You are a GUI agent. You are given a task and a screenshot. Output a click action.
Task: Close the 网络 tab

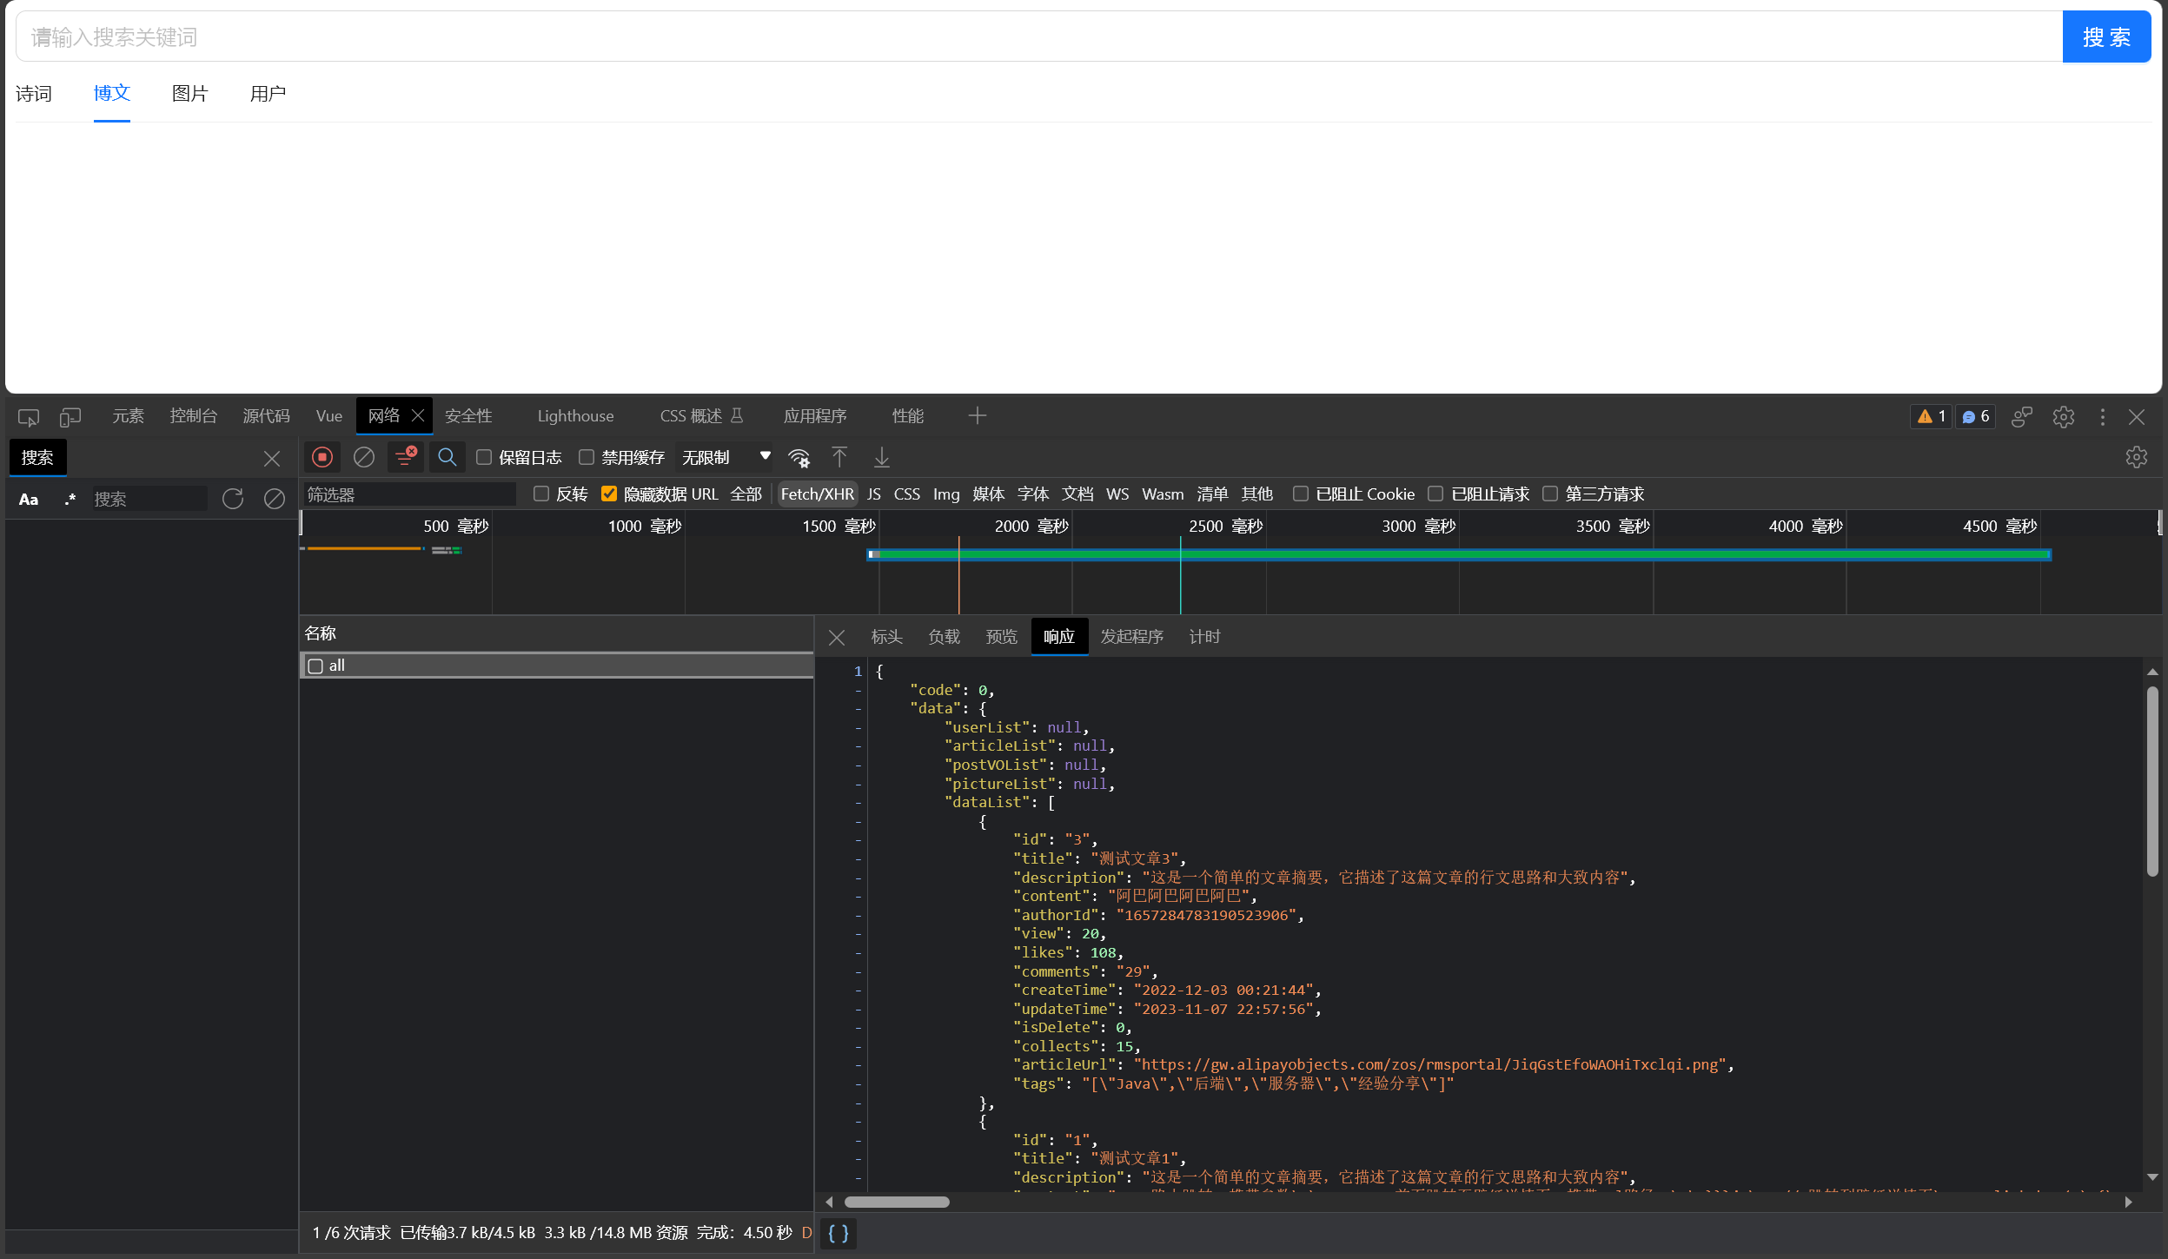click(418, 416)
